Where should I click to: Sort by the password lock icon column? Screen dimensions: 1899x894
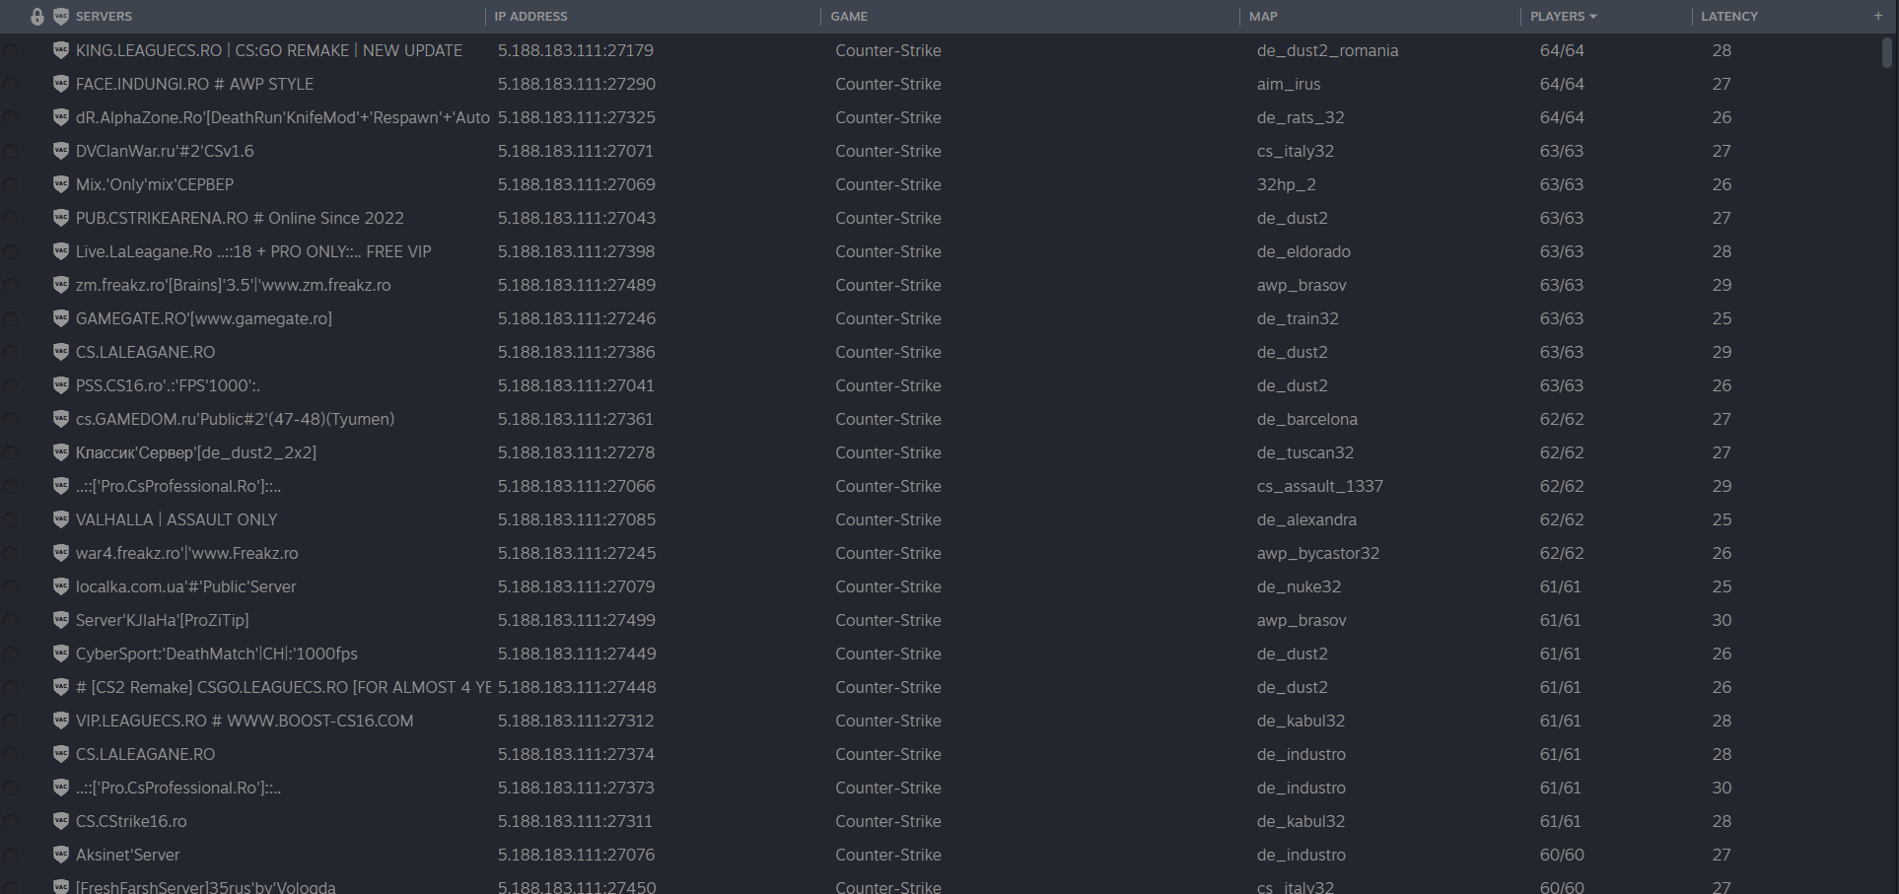37,16
